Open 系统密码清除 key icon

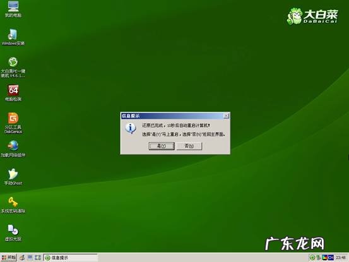pyautogui.click(x=13, y=205)
